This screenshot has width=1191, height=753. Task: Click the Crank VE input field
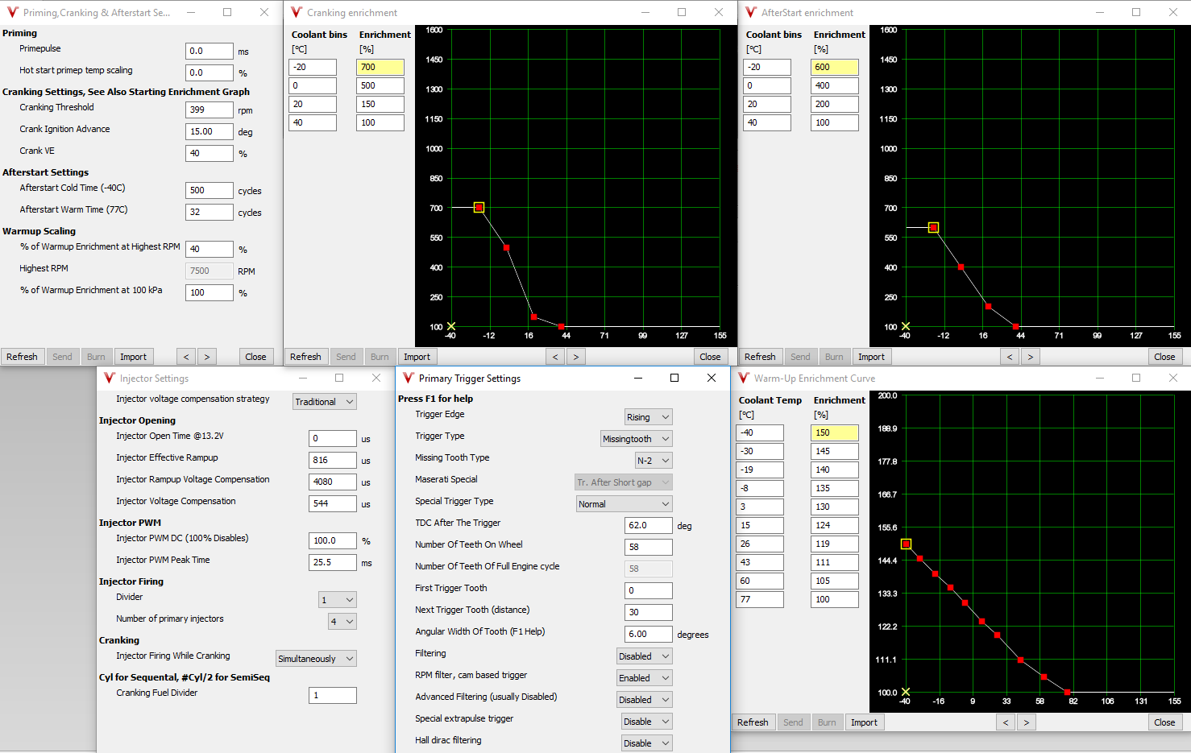click(209, 153)
